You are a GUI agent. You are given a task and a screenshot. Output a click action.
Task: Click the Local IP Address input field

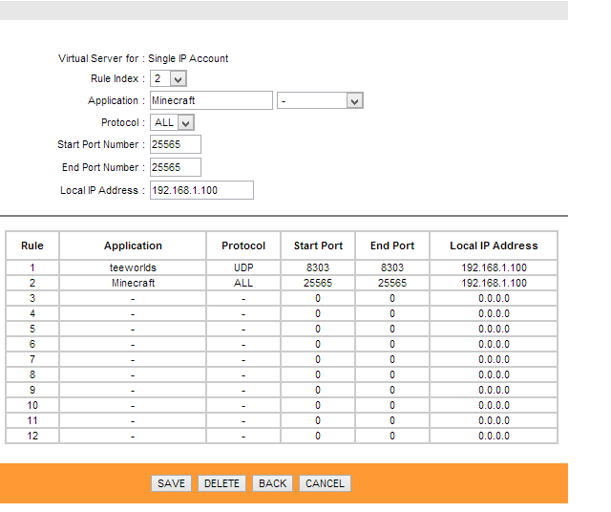[201, 190]
